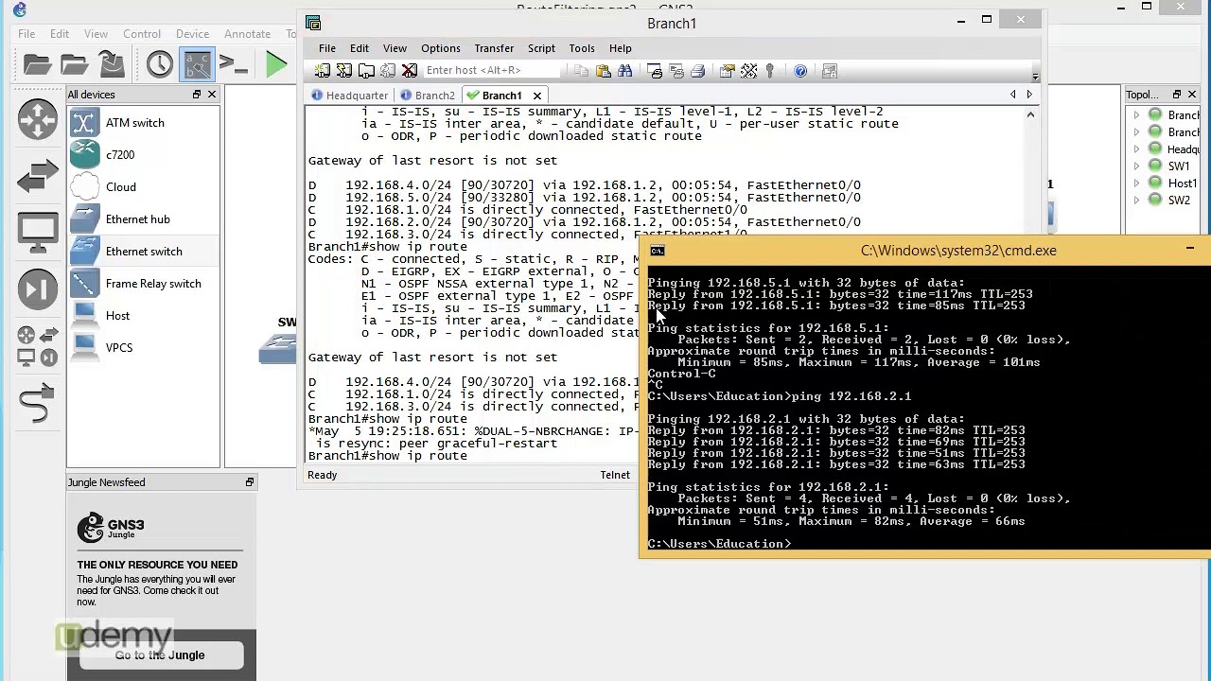1211x681 pixels.
Task: Float the Jungle Newsfeed panel
Action: tap(250, 482)
